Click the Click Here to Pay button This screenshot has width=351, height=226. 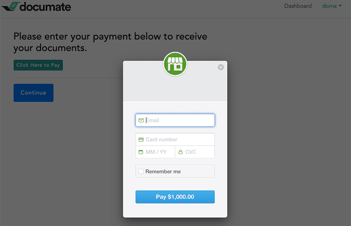tap(38, 65)
